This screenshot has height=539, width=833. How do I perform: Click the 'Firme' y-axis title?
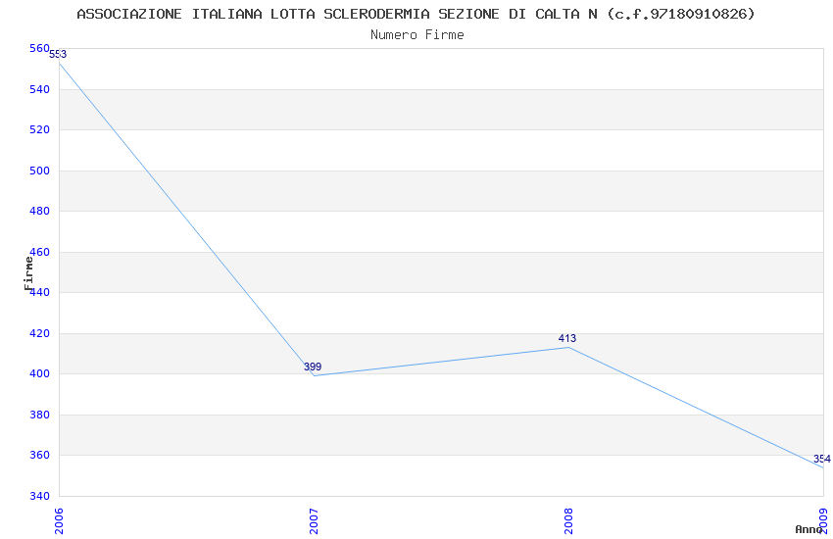point(28,273)
